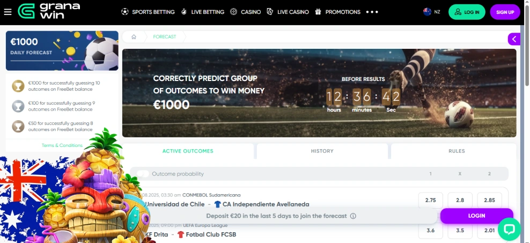
Task: Open Live Casino menu item
Action: click(x=288, y=12)
